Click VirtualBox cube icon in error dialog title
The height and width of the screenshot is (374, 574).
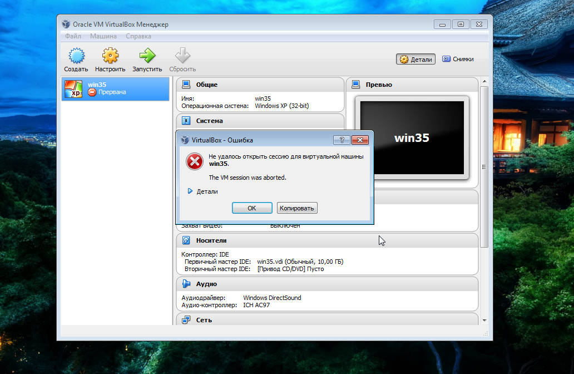pyautogui.click(x=185, y=140)
